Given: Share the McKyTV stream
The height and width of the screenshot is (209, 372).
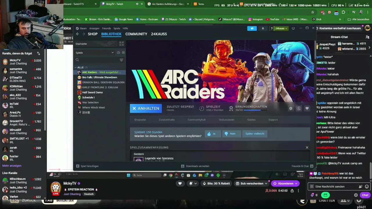Looking at the screenshot, I should (292, 191).
